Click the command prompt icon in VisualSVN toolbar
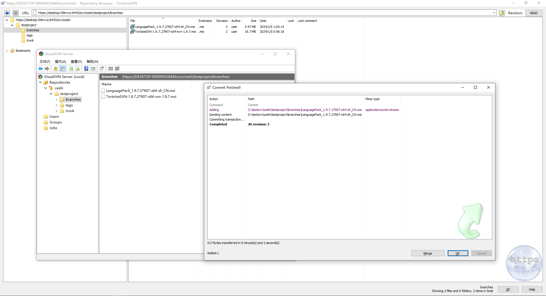 pos(111,69)
